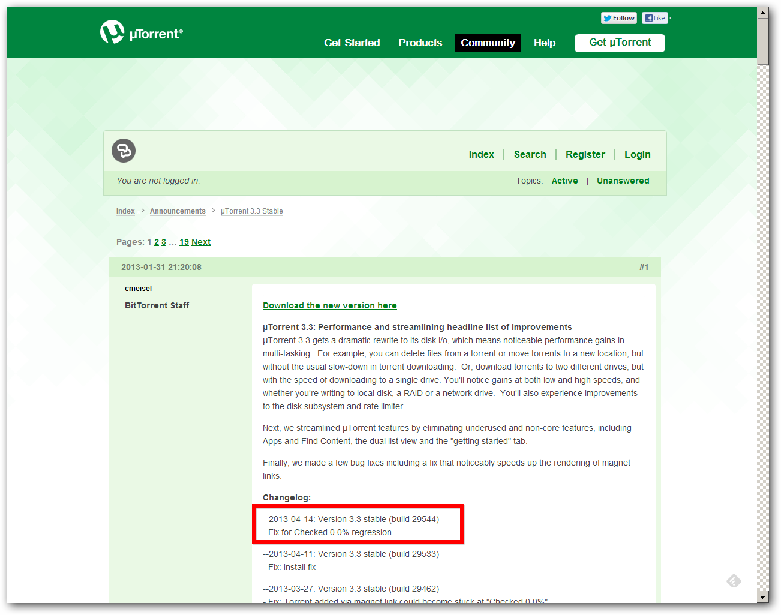The width and height of the screenshot is (781, 615).
Task: Select the Community navigation tab
Action: click(488, 43)
